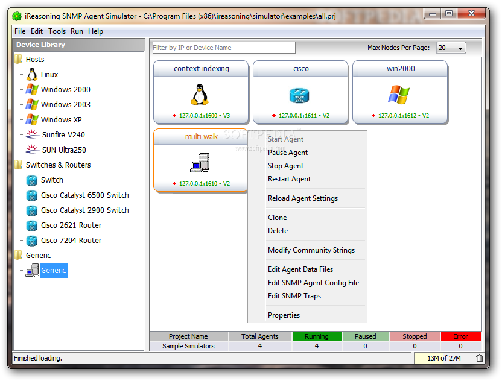Click the cisco agent card title
The image size is (502, 381).
[301, 69]
